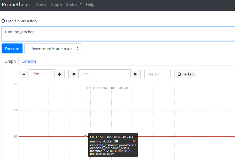Expand the Status menu
235x160 pixels.
coord(74,4)
